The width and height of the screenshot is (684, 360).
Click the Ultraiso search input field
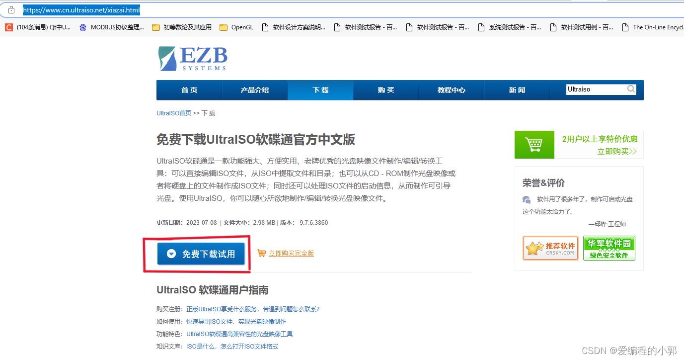point(596,90)
